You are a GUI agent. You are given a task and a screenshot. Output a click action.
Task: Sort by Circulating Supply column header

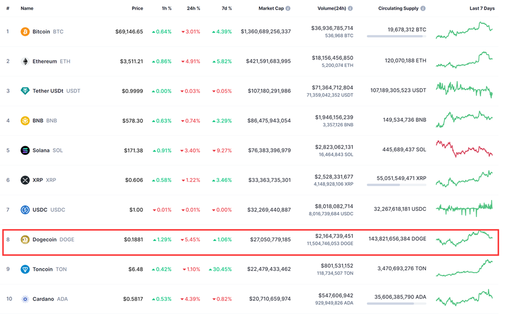tap(398, 9)
